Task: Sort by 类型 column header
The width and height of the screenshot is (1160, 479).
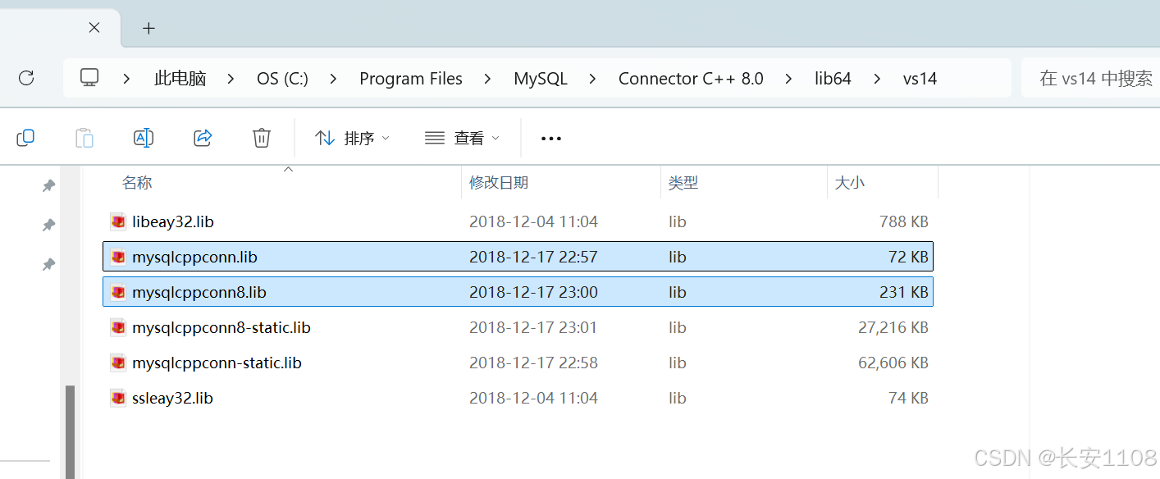Action: tap(683, 183)
